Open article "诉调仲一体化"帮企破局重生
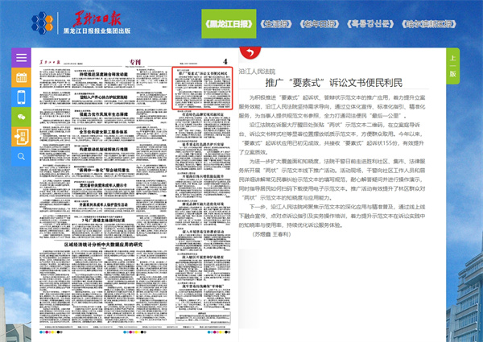Viewport: 483px width, 342px height. (x=104, y=170)
